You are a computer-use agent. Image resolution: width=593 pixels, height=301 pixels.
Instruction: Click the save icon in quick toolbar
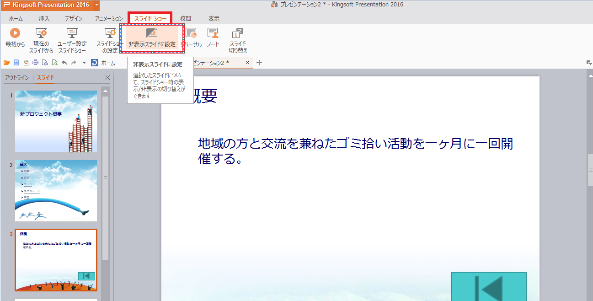tap(16, 63)
